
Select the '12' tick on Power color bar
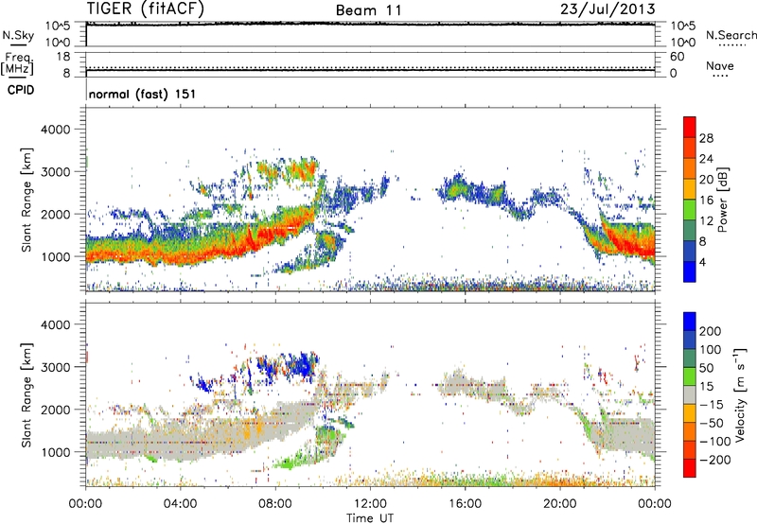pos(706,221)
